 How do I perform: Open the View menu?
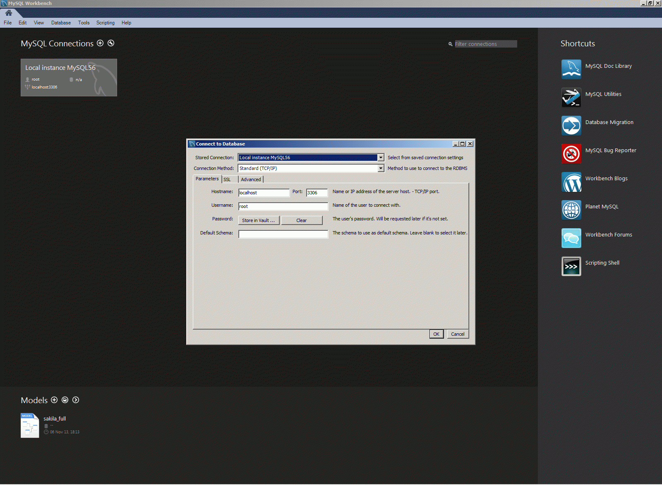pos(39,23)
